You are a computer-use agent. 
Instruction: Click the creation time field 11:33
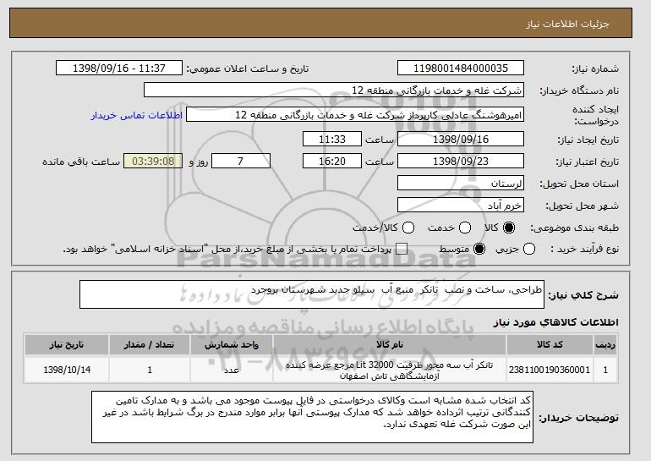[x=332, y=139]
